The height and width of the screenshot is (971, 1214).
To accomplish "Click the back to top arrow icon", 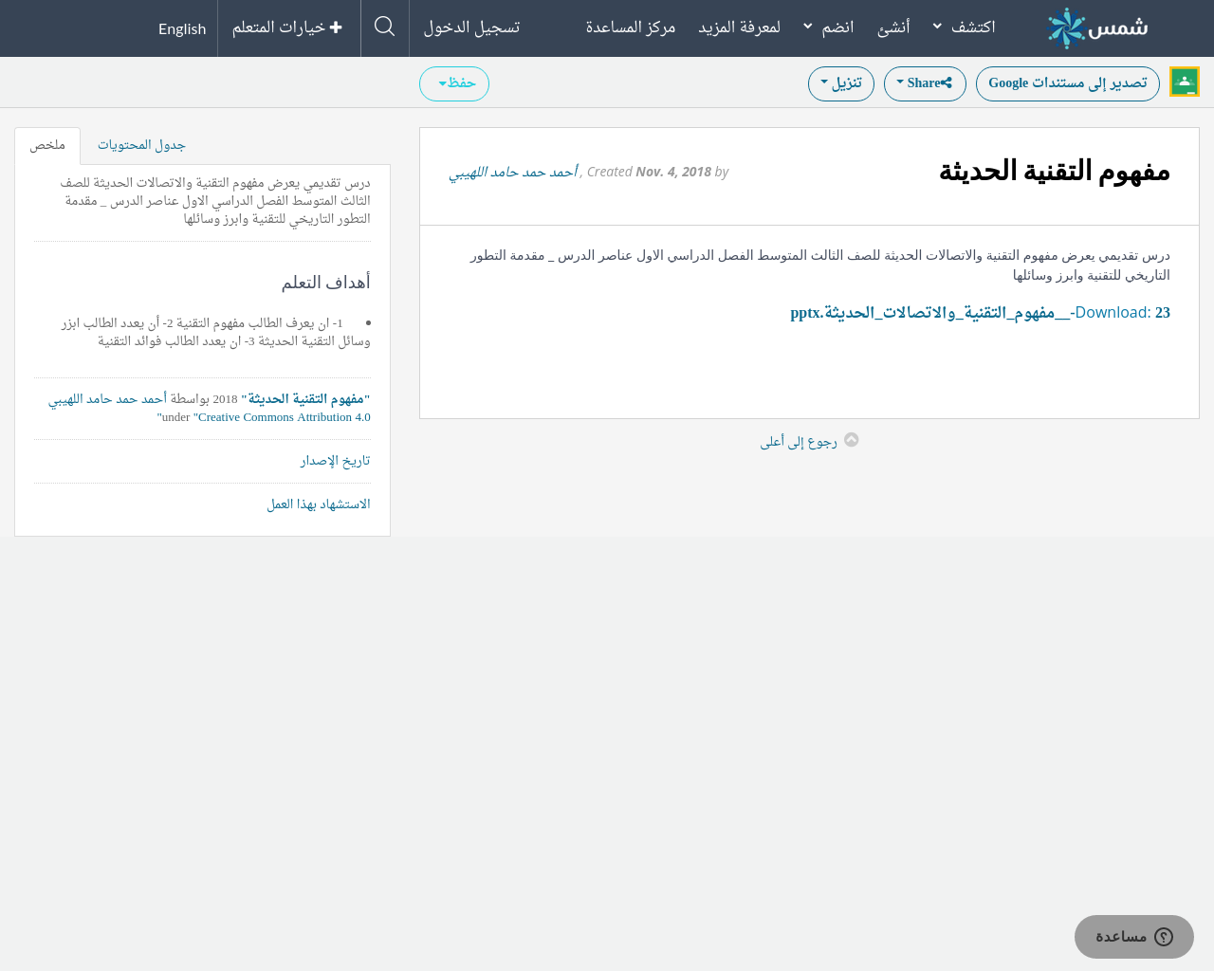I will pyautogui.click(x=851, y=440).
